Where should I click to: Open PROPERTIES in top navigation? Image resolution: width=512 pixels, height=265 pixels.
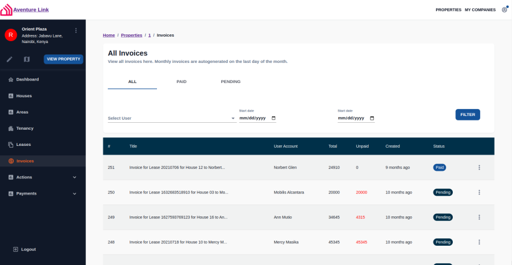(448, 10)
